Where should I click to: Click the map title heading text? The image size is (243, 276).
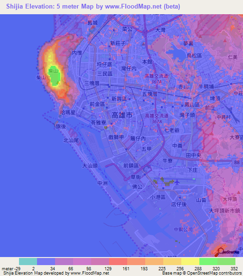point(93,7)
